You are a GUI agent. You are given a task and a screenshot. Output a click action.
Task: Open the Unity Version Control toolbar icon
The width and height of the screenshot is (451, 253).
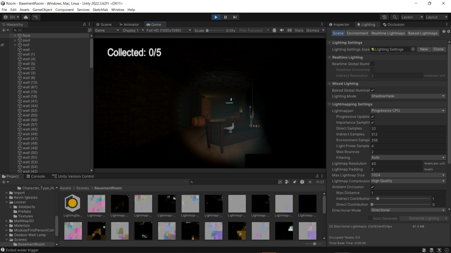point(36,17)
